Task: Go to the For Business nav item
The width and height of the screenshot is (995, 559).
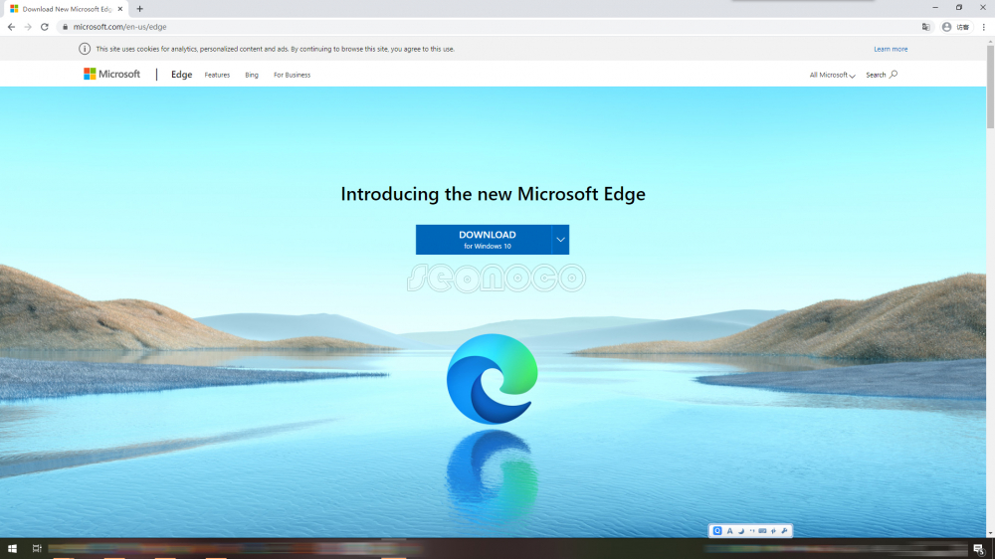Action: point(292,75)
